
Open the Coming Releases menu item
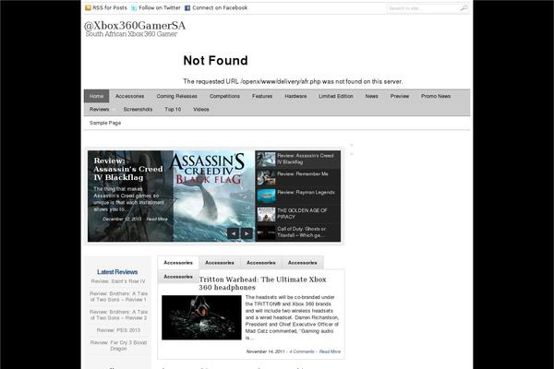tap(176, 96)
